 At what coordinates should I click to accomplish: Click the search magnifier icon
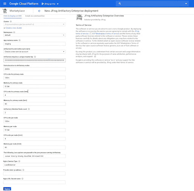(120, 4)
